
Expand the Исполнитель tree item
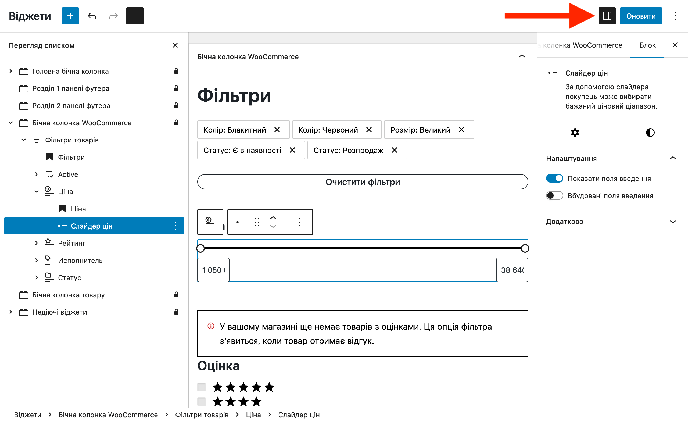(x=36, y=260)
